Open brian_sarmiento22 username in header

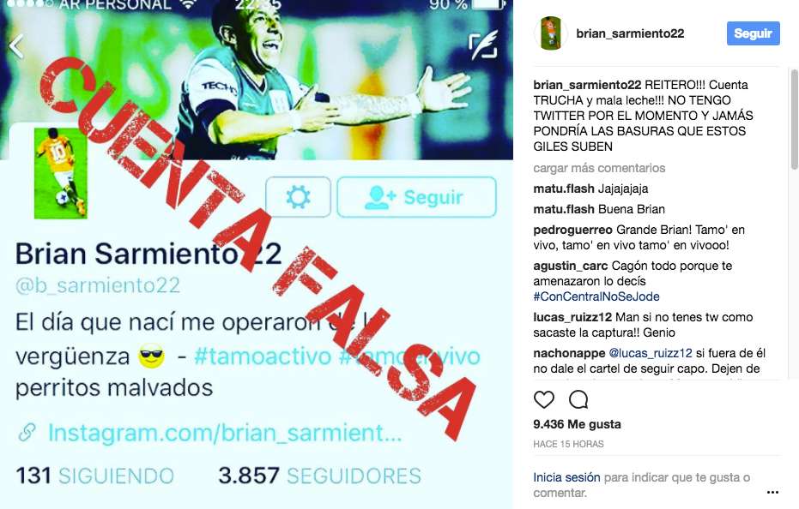[630, 33]
